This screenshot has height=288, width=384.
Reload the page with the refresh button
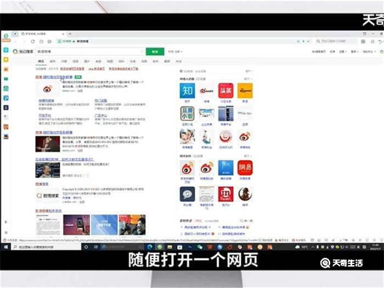click(x=33, y=41)
